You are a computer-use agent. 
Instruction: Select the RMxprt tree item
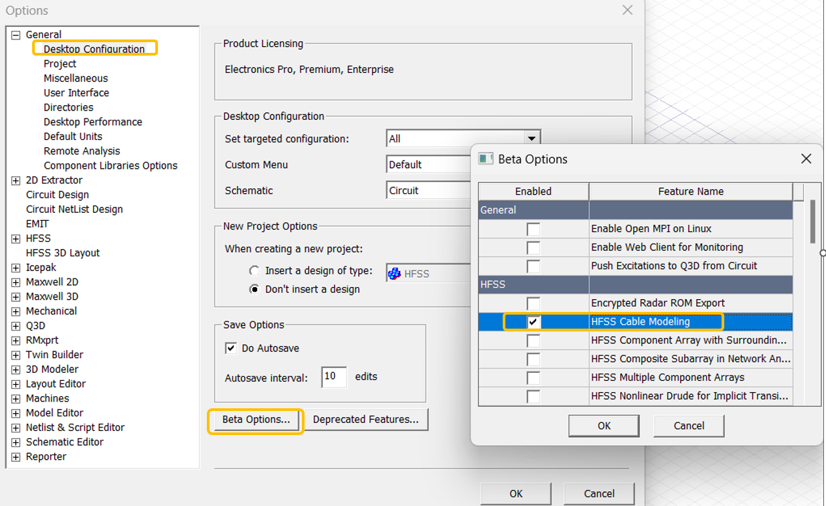point(42,341)
